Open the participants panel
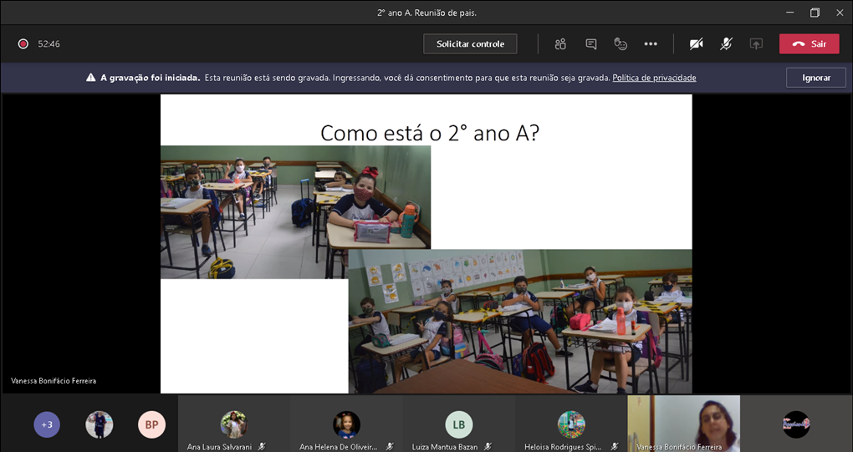 (560, 43)
